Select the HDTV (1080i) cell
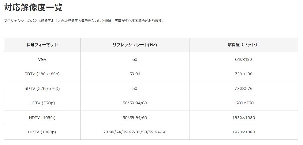Screen dimensions: 303x145 (x=42, y=117)
